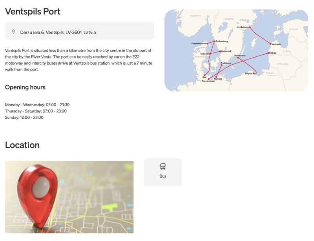Click the Liepāja port marker
The width and height of the screenshot is (314, 241).
coord(268,53)
